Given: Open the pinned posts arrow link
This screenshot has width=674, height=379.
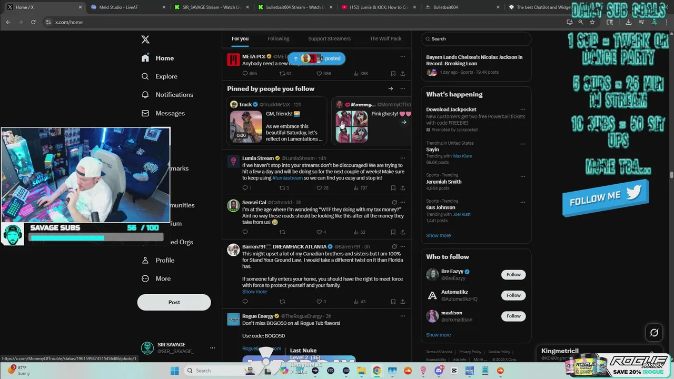Looking at the screenshot, I should [391, 88].
